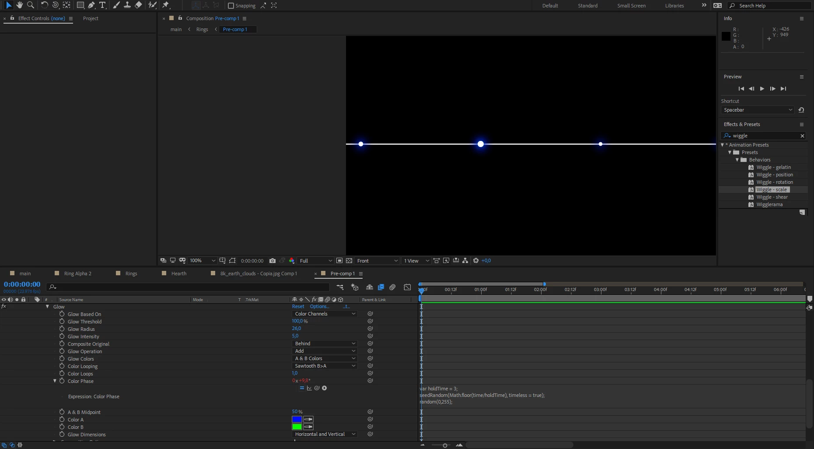Click the Color B green swatch
814x449 pixels.
pyautogui.click(x=297, y=427)
